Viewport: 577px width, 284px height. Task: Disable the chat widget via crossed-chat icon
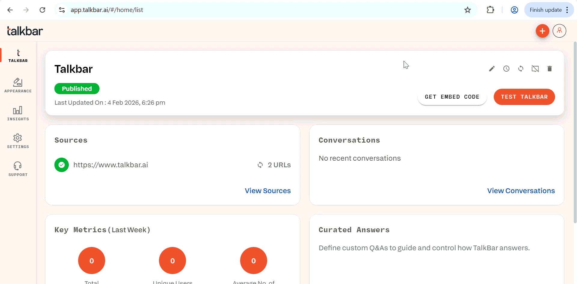[x=535, y=69]
